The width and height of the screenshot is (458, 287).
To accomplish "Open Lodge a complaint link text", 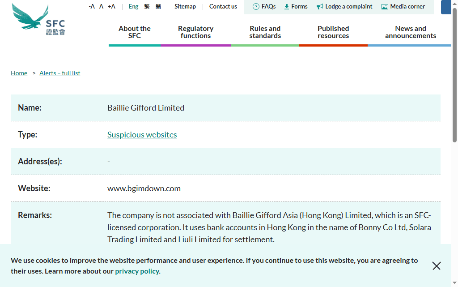I will (x=349, y=6).
